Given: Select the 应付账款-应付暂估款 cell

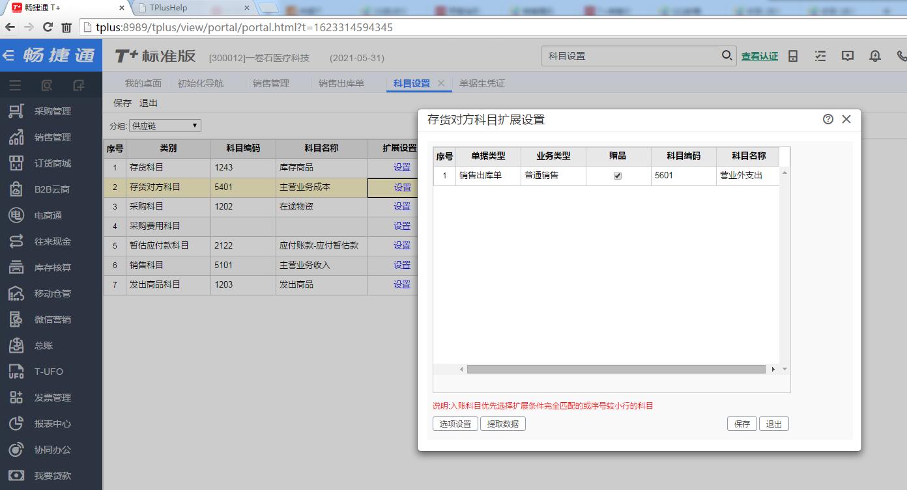Looking at the screenshot, I should 321,245.
